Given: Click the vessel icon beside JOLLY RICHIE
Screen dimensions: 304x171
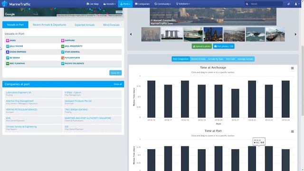Looking at the screenshot, I should (x=8, y=46).
